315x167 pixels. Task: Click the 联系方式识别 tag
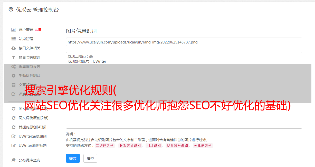tap(130, 146)
